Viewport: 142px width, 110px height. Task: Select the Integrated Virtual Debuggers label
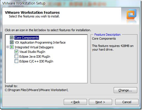coord(34,47)
